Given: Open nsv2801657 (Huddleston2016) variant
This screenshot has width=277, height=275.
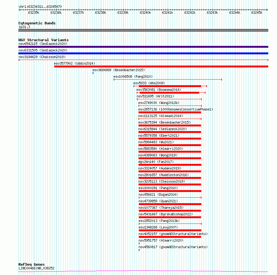Looking at the screenshot, I should coord(163,175).
